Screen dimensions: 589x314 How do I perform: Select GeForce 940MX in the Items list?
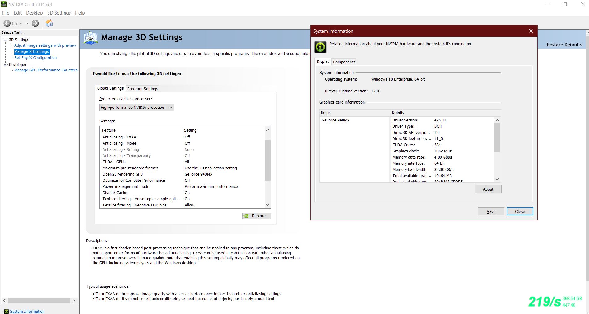(336, 120)
